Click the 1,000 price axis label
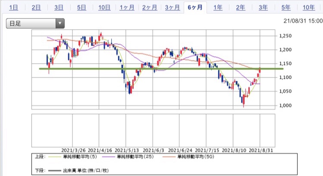This screenshot has width=323, height=176. [x=285, y=105]
